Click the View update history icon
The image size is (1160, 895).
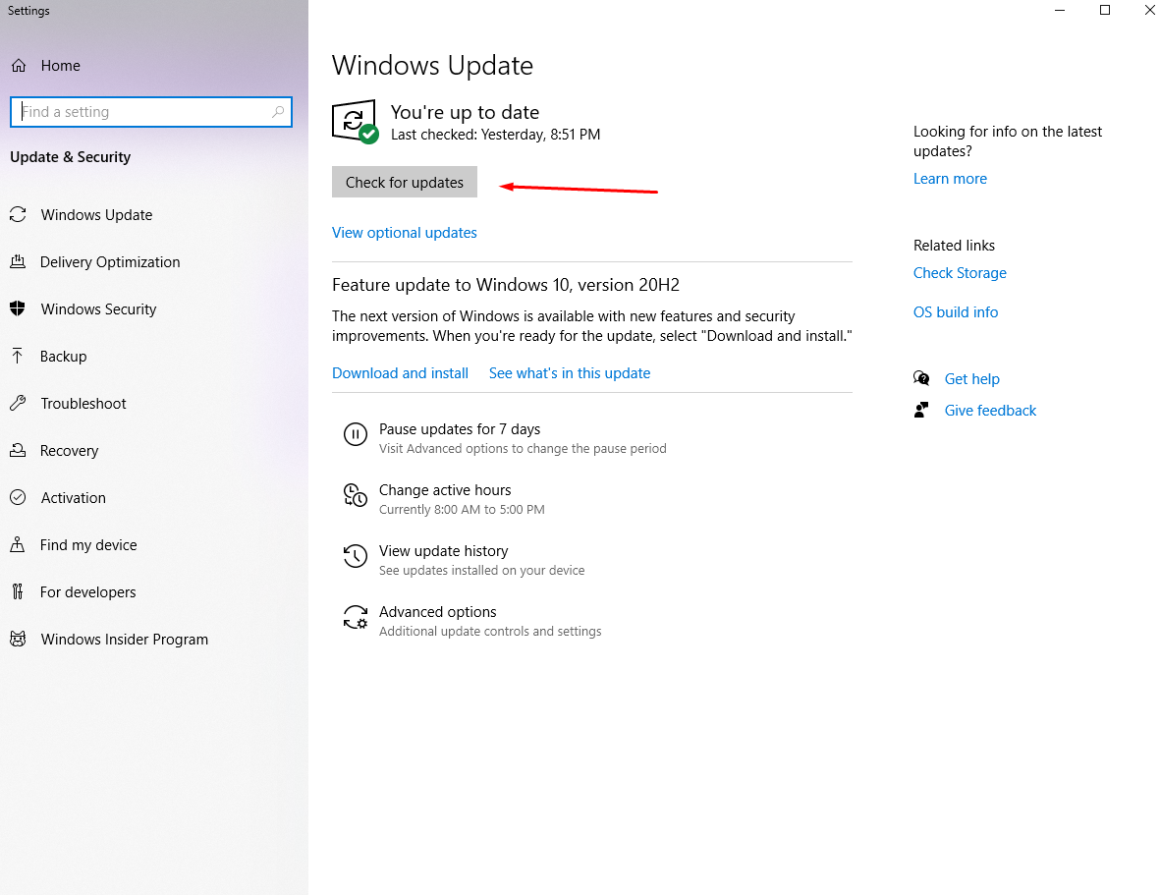coord(356,556)
